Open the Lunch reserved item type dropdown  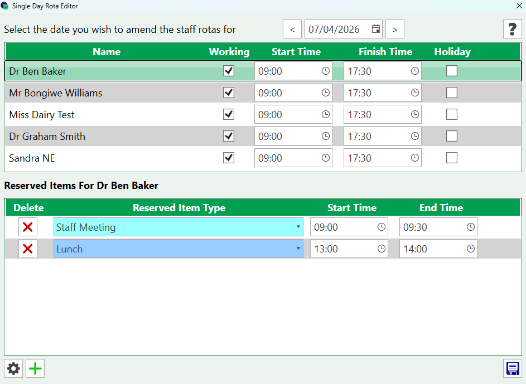[x=298, y=249]
